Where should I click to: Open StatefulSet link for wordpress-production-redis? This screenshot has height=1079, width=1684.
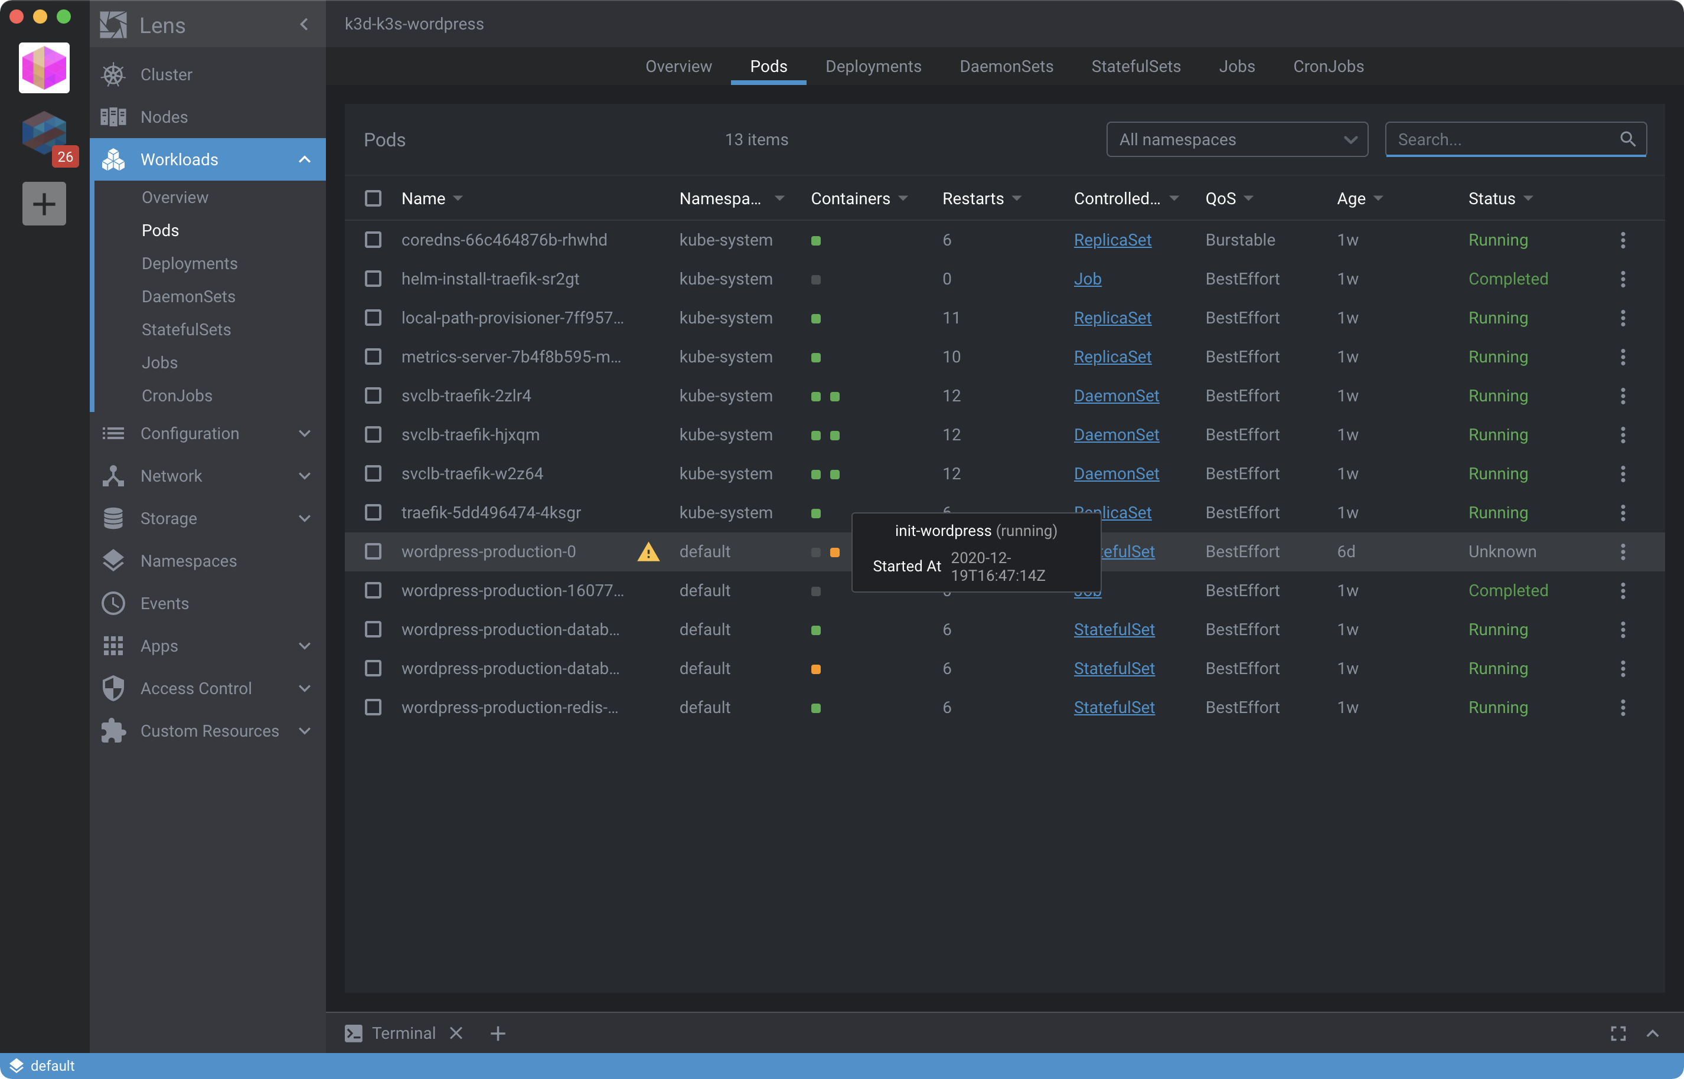tap(1114, 708)
